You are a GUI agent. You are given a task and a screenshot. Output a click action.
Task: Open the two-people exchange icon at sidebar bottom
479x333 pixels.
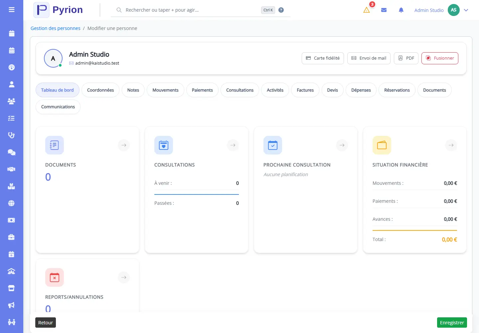[12, 322]
